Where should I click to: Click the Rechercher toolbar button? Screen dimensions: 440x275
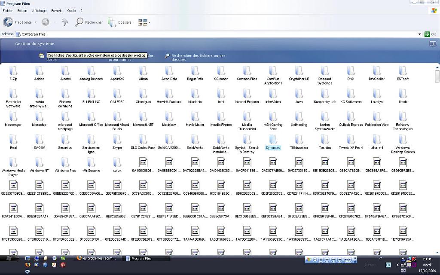click(x=89, y=22)
